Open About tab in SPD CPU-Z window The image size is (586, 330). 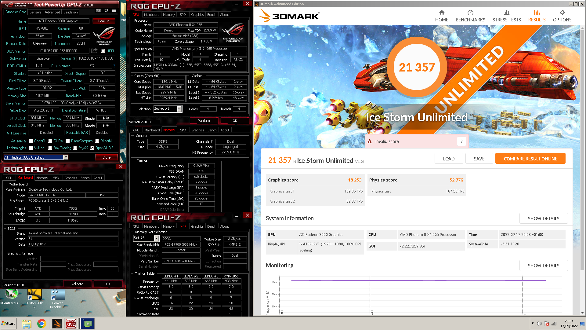pyautogui.click(x=225, y=226)
